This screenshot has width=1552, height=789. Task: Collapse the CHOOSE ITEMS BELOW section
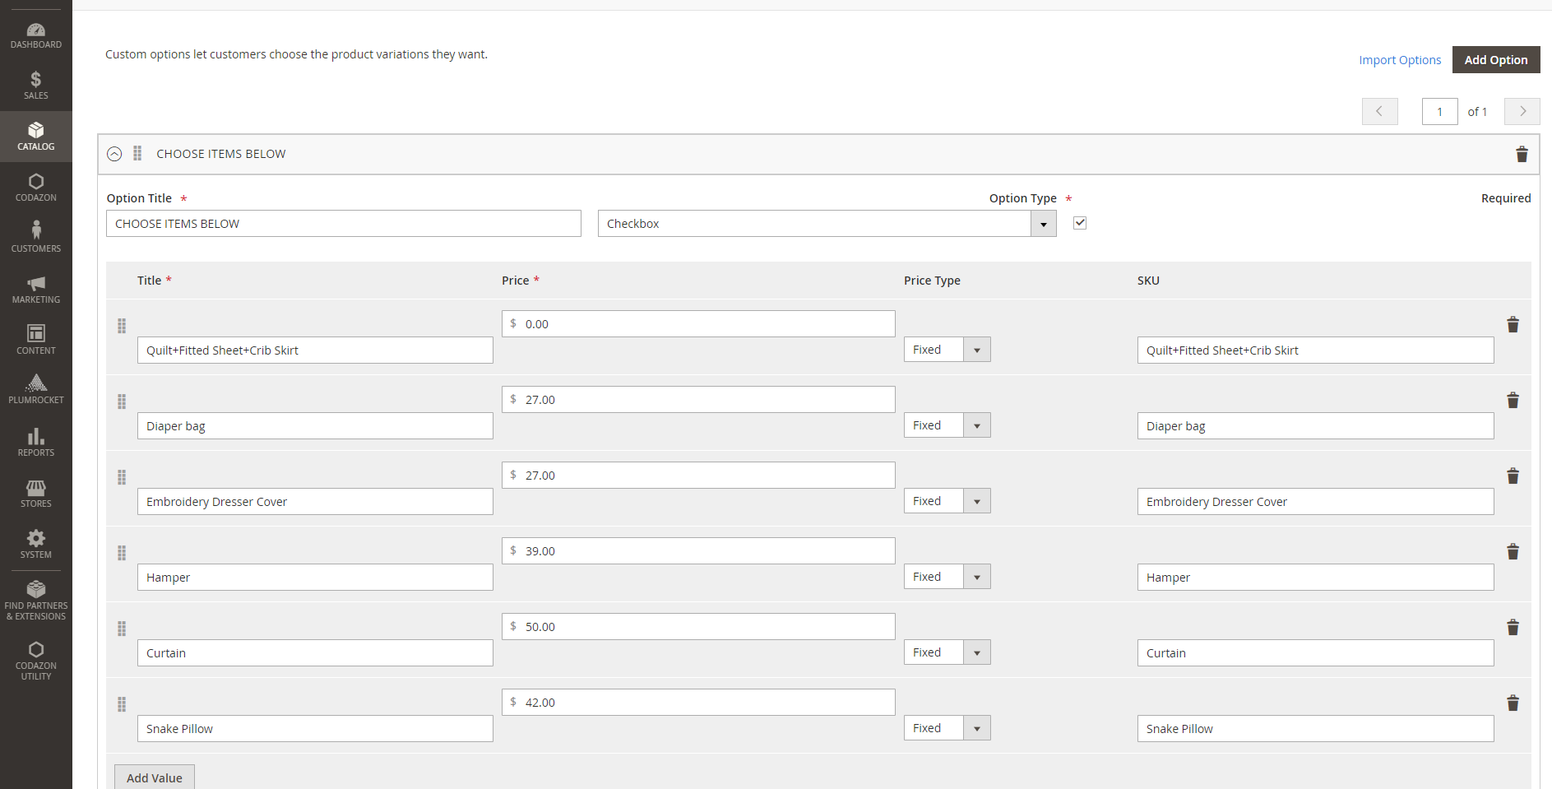click(114, 154)
